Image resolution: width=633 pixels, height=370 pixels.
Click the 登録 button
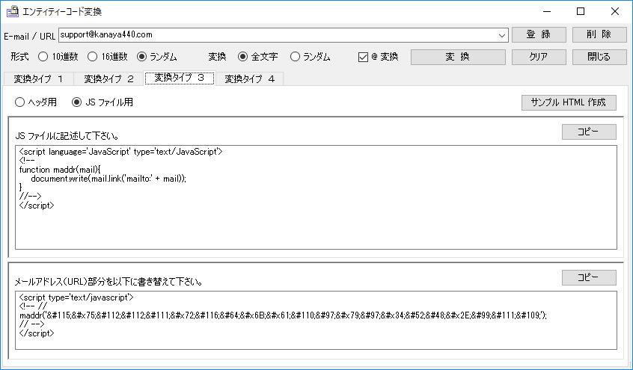click(539, 34)
